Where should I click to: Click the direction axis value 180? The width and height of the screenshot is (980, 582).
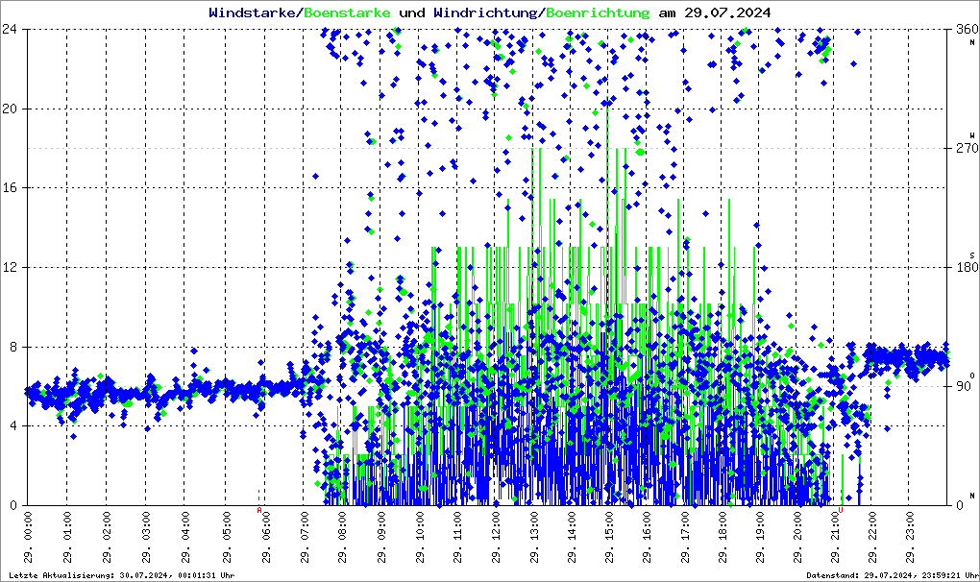pyautogui.click(x=967, y=267)
